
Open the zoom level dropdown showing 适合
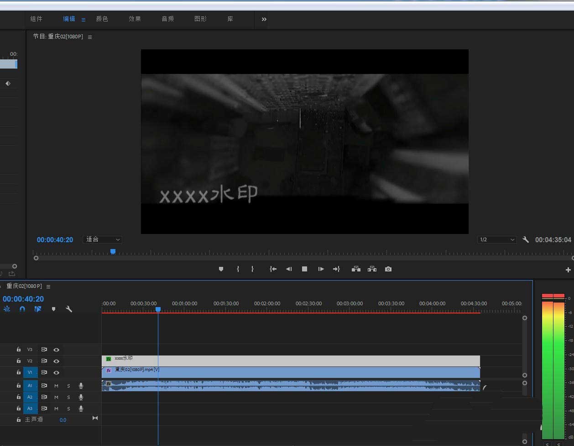[103, 239]
